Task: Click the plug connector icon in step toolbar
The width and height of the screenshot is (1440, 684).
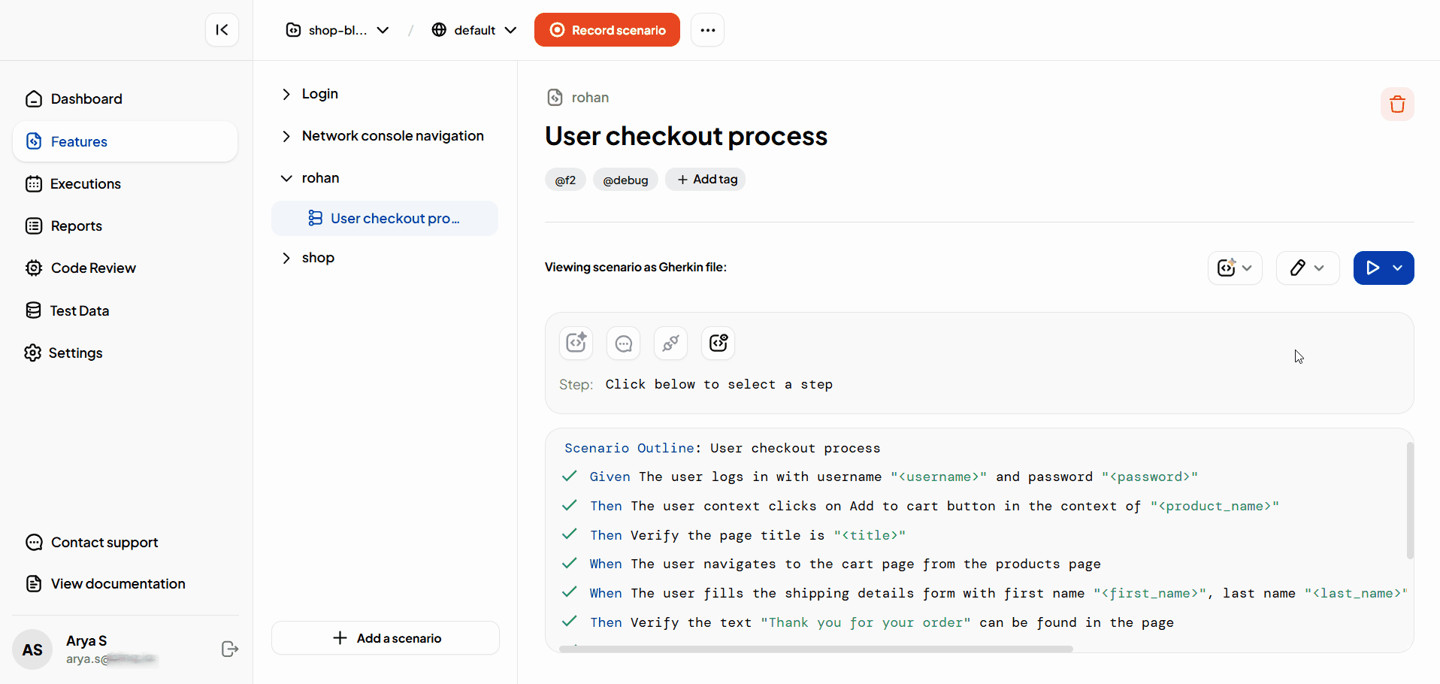Action: [x=670, y=343]
